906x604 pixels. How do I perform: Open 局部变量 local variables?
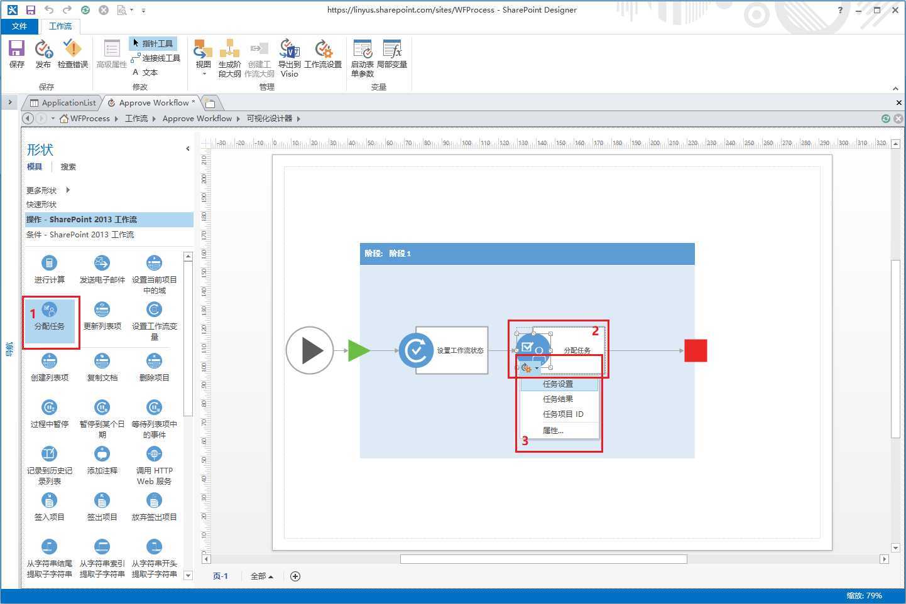point(392,54)
